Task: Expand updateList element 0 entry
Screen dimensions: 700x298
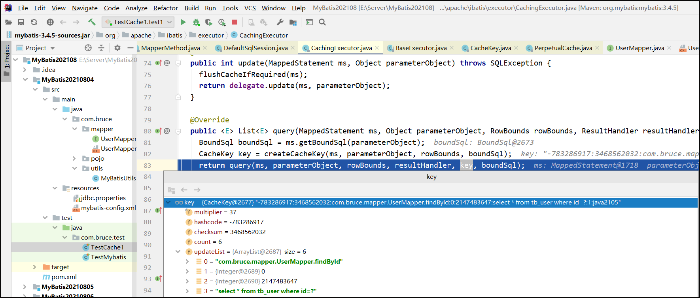Action: click(187, 261)
